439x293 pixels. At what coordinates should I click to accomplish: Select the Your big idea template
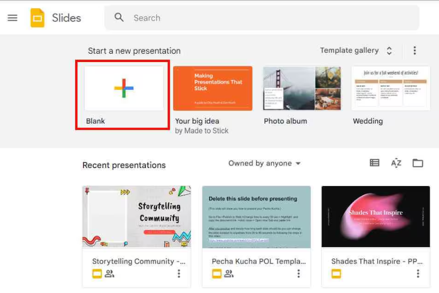(213, 88)
